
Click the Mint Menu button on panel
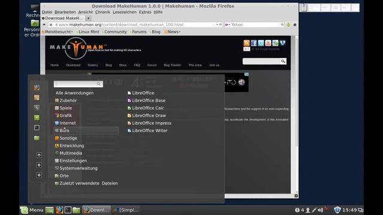32,210
